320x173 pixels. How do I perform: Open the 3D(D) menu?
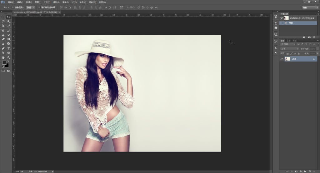pos(74,2)
